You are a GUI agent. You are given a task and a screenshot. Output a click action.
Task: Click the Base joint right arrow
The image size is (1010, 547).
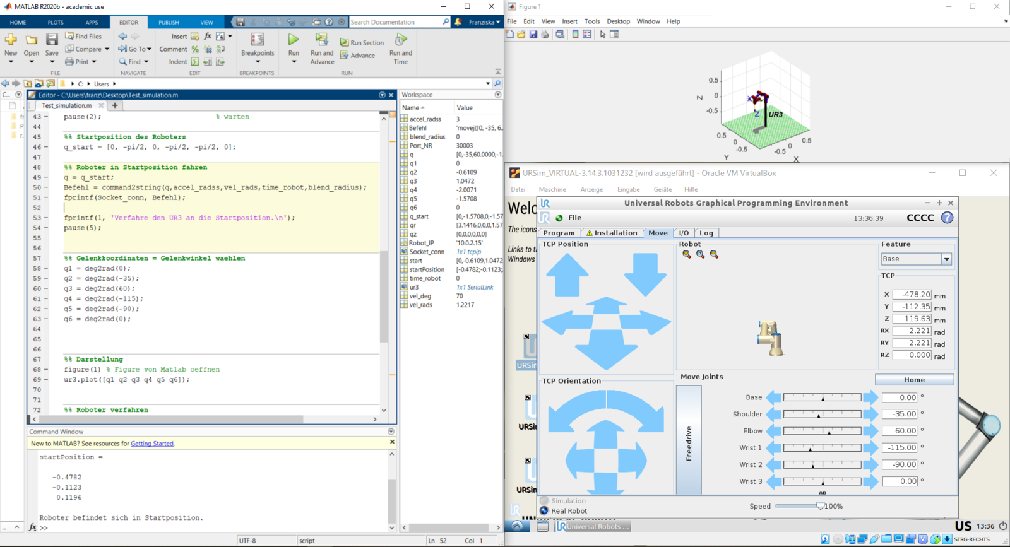pyautogui.click(x=870, y=397)
